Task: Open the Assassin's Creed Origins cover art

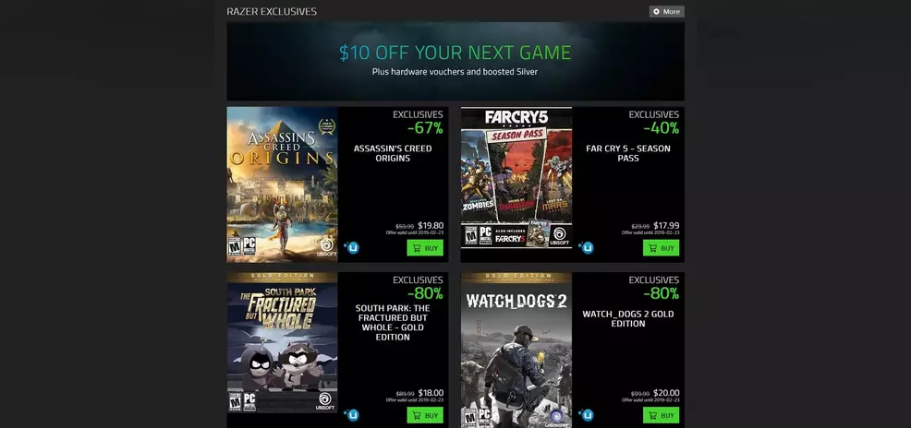Action: [282, 184]
